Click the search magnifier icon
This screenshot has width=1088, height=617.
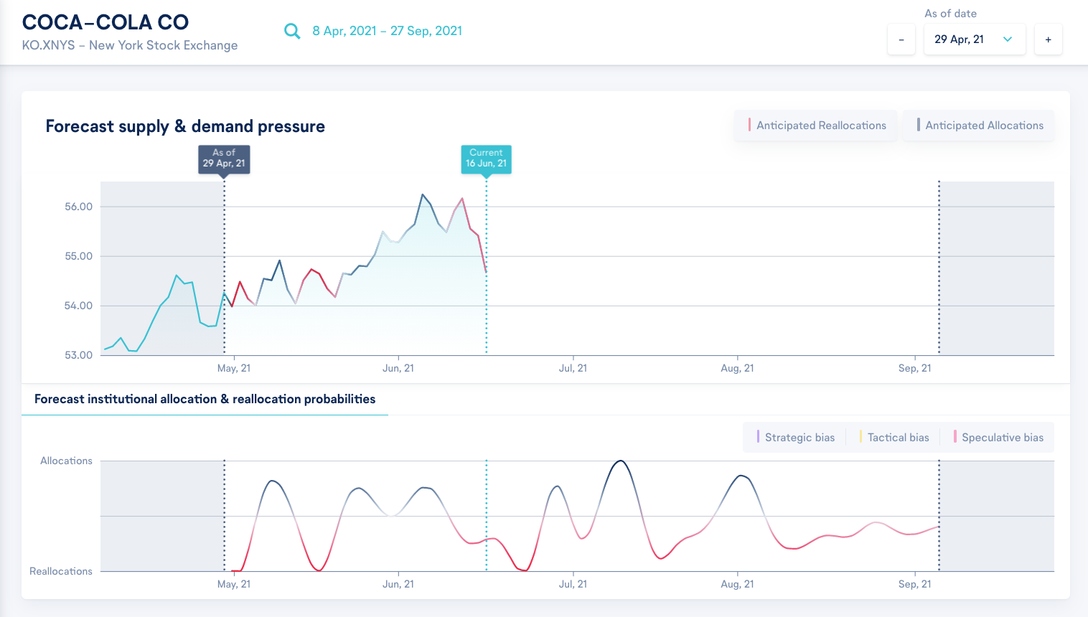292,31
